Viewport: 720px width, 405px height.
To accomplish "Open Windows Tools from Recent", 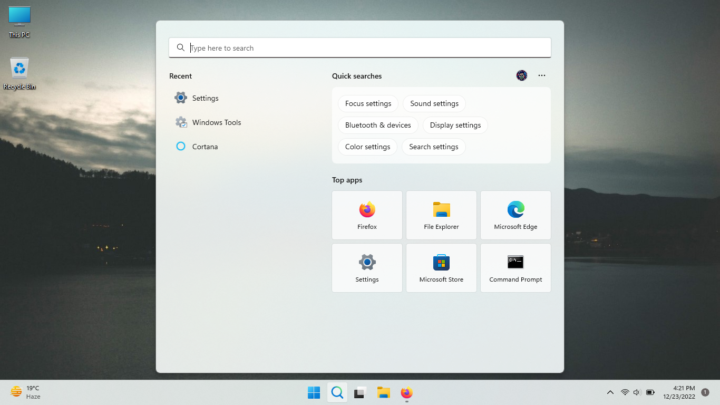I will pos(217,122).
